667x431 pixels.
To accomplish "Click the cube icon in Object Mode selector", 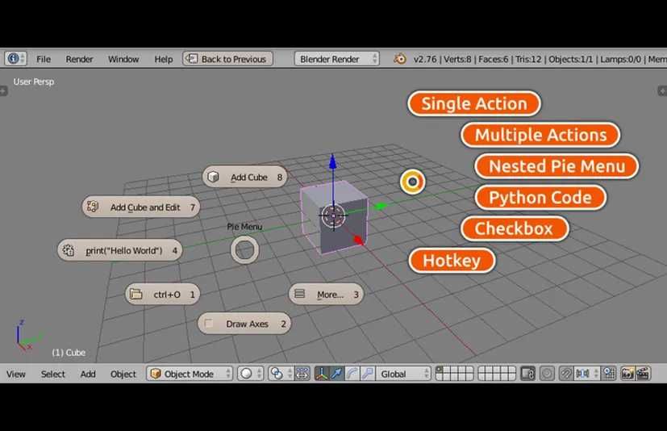I will tap(156, 374).
